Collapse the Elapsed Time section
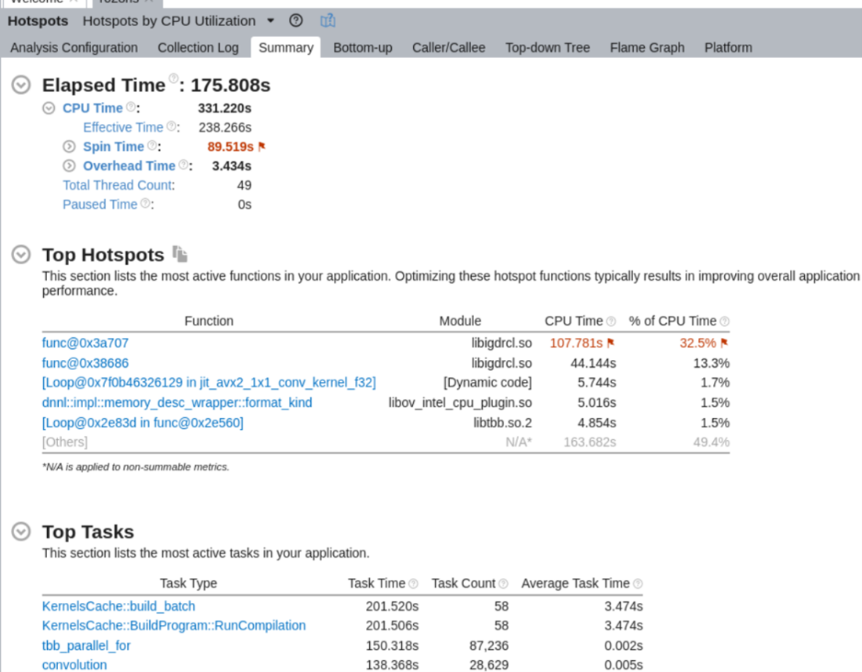The height and width of the screenshot is (672, 862). point(20,85)
